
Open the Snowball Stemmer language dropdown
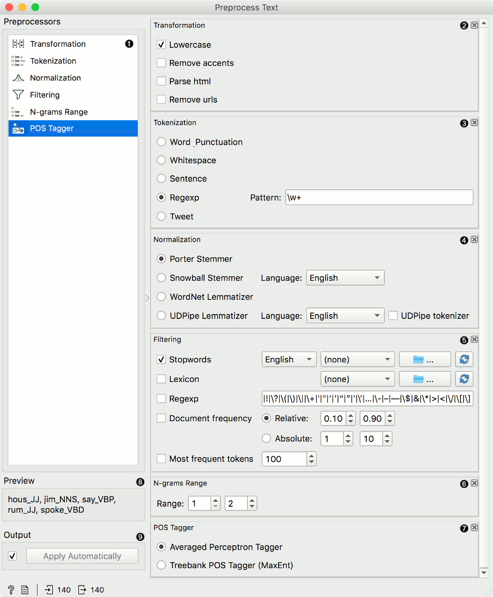pyautogui.click(x=345, y=278)
